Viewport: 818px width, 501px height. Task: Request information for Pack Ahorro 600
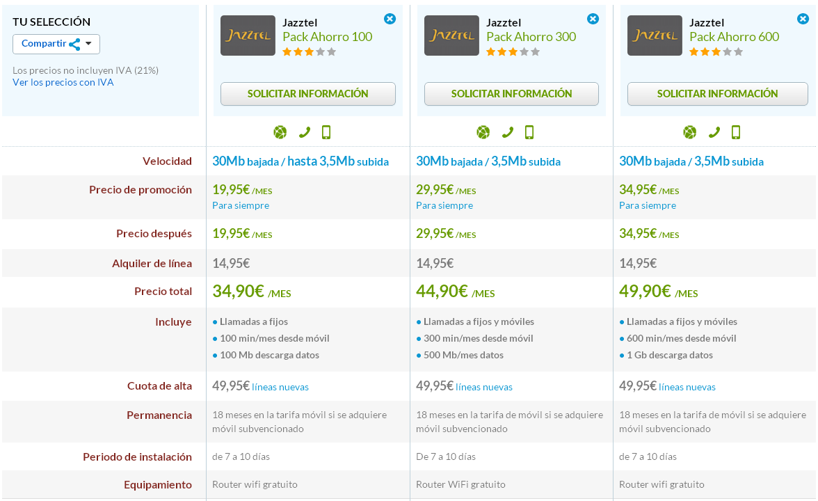coord(717,94)
